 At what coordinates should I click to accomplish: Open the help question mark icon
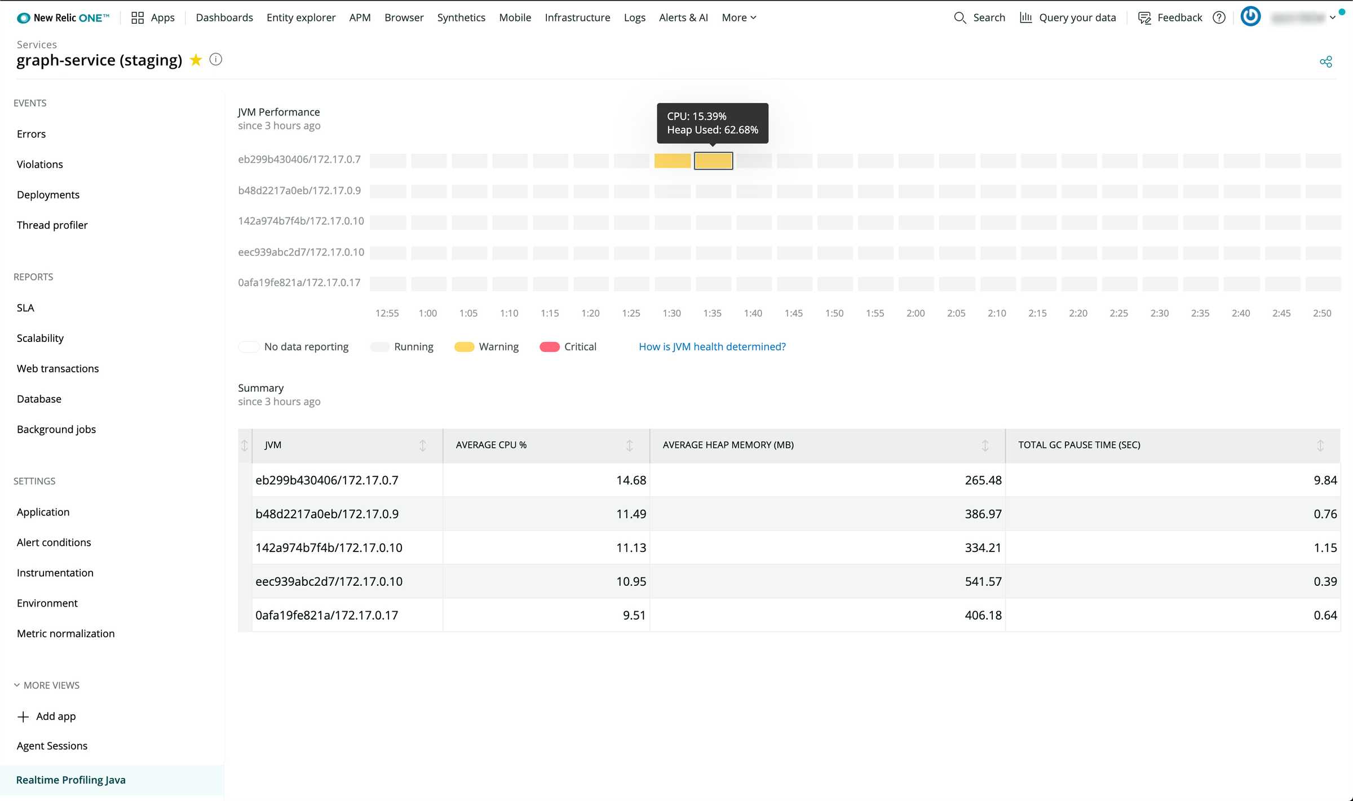(1219, 17)
